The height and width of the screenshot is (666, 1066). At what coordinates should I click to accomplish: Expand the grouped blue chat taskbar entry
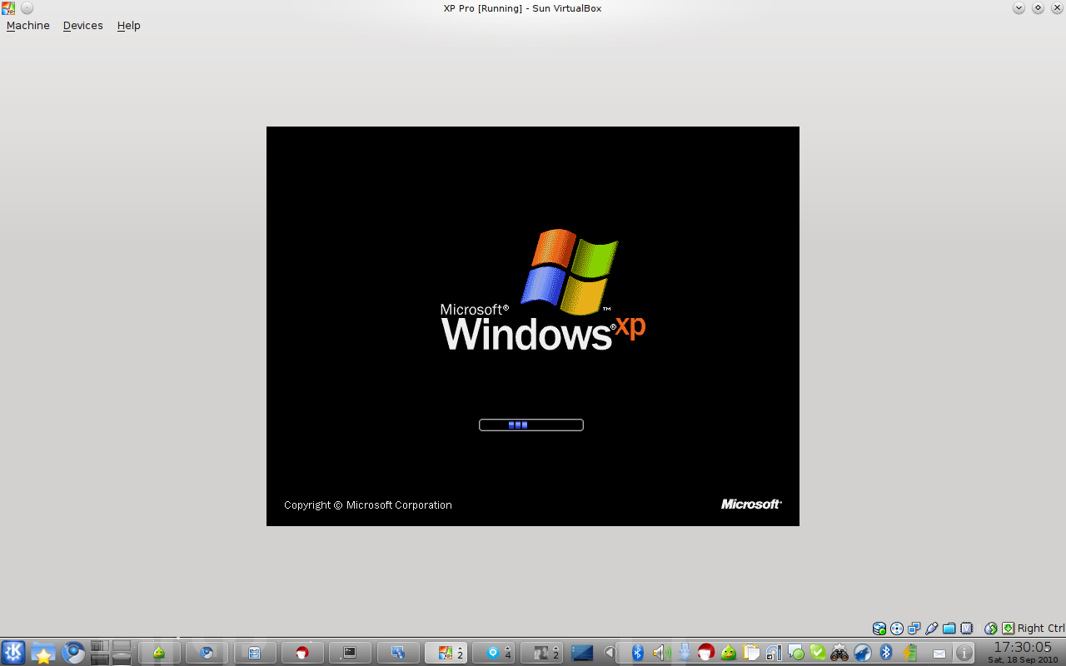494,653
